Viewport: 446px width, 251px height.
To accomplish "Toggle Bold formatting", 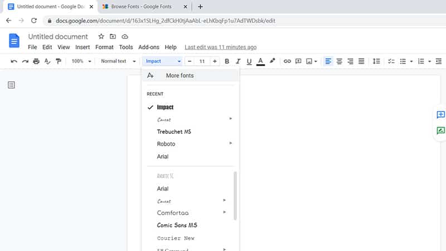I will click(x=227, y=61).
